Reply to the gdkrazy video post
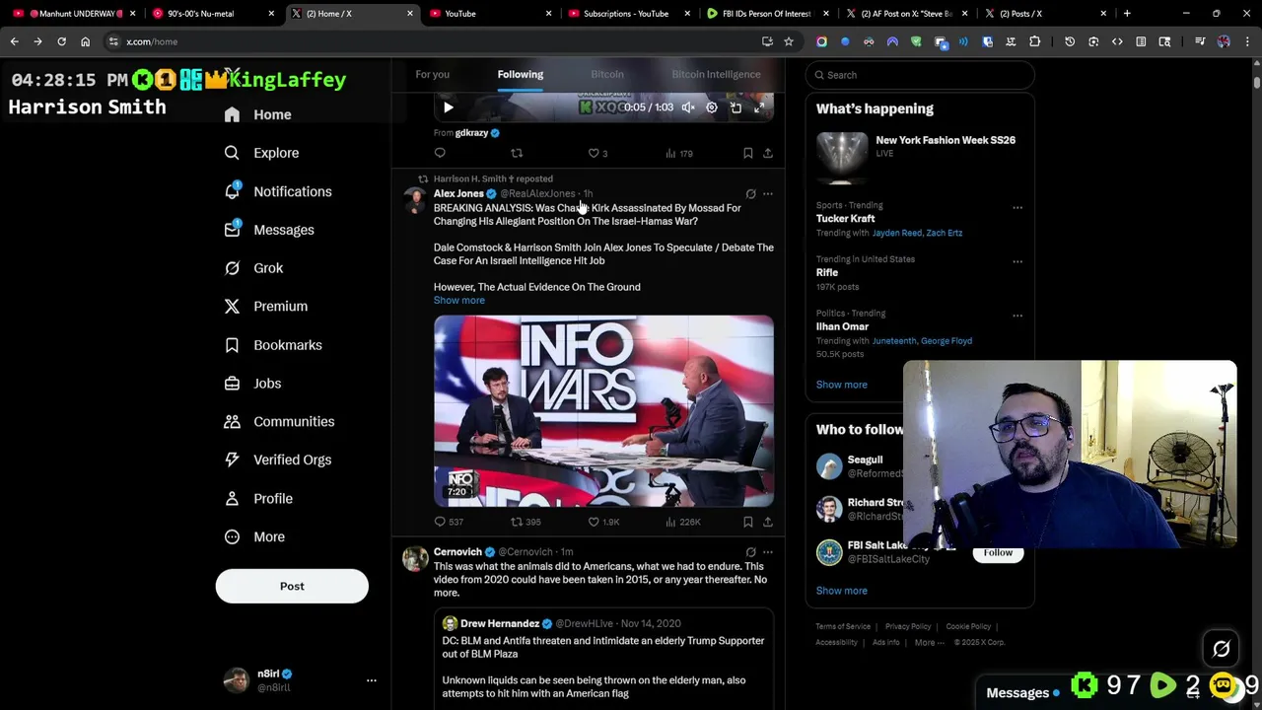Screen dimensions: 1262x710 pyautogui.click(x=440, y=153)
